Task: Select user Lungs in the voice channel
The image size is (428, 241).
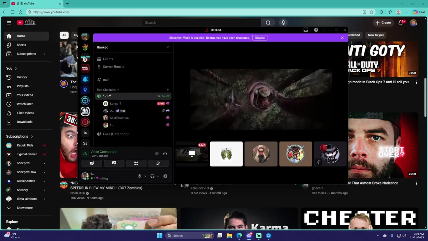Action: pyautogui.click(x=136, y=103)
